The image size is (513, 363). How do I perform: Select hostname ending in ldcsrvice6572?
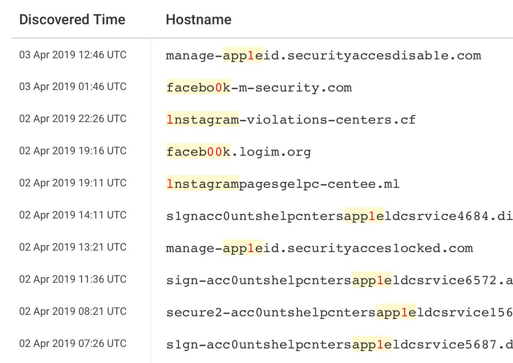[339, 281]
